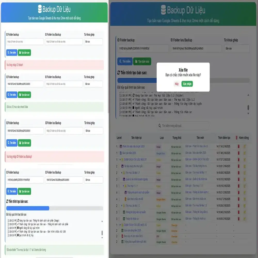
Task: Click Tìm kiếm above 'Vui lòng nhập ID folder!' alert
Action: tap(12, 53)
